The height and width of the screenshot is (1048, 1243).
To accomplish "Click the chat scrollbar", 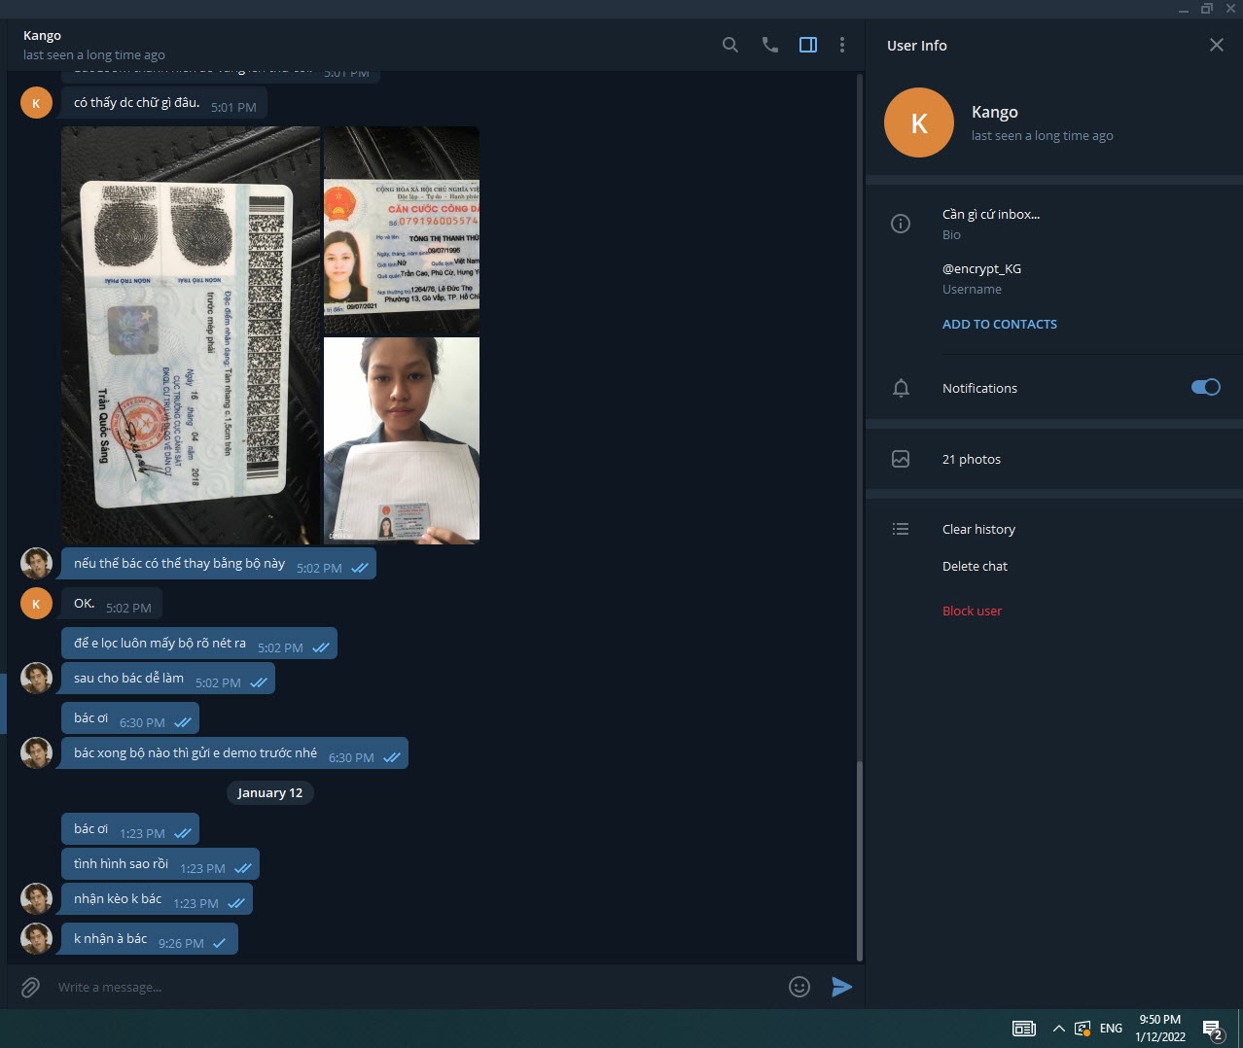I will (859, 860).
